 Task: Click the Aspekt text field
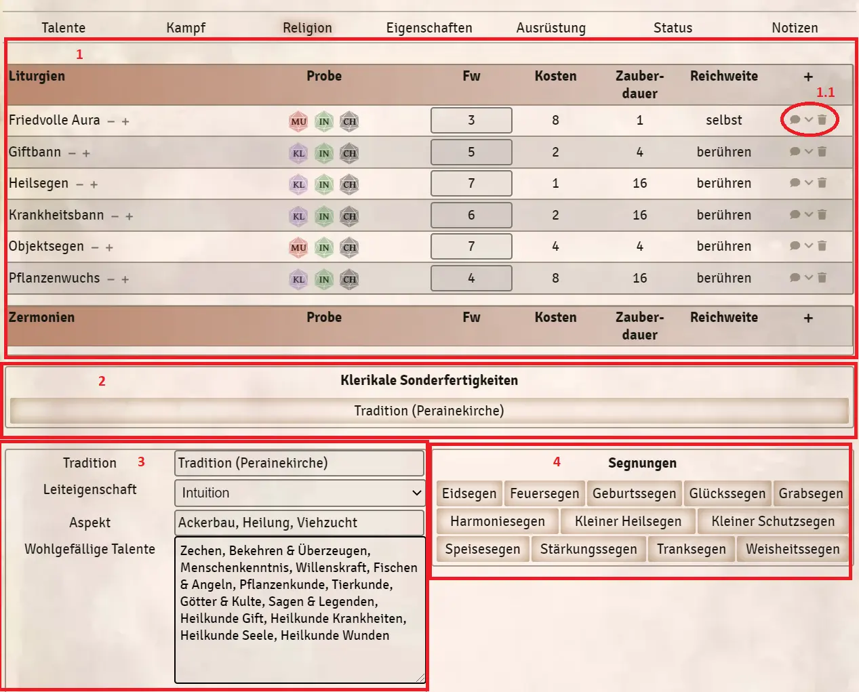coord(300,523)
